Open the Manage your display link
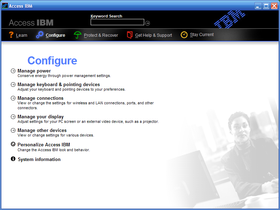Image resolution: width=280 pixels, height=210 pixels. coord(41,117)
